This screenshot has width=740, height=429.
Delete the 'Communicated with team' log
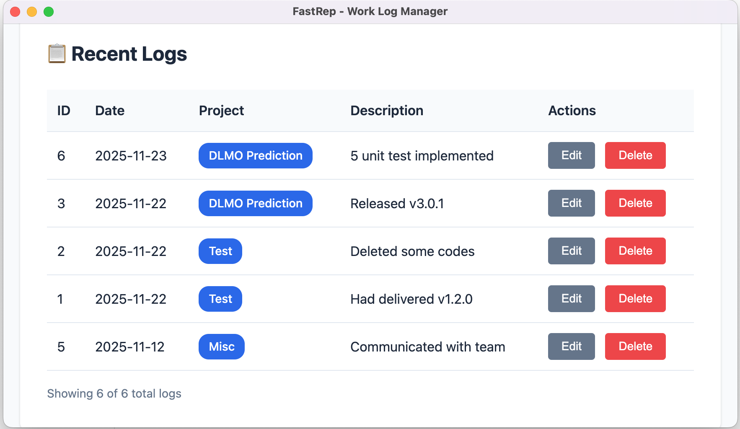tap(635, 346)
